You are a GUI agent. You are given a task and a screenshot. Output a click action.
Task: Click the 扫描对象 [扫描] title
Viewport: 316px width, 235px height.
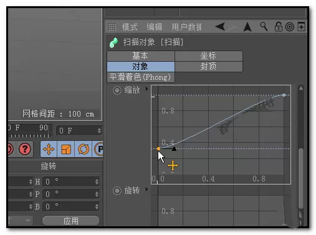point(153,42)
